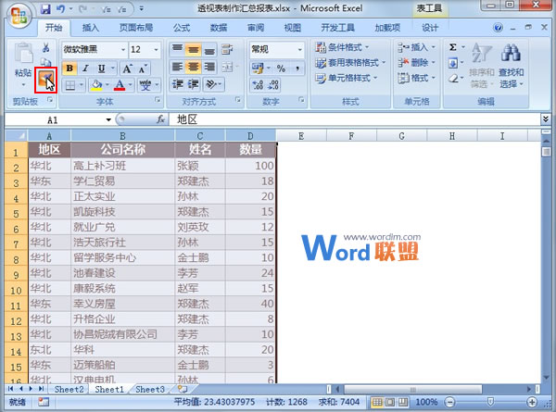
Task: Click Delete cells button
Action: pos(416,63)
